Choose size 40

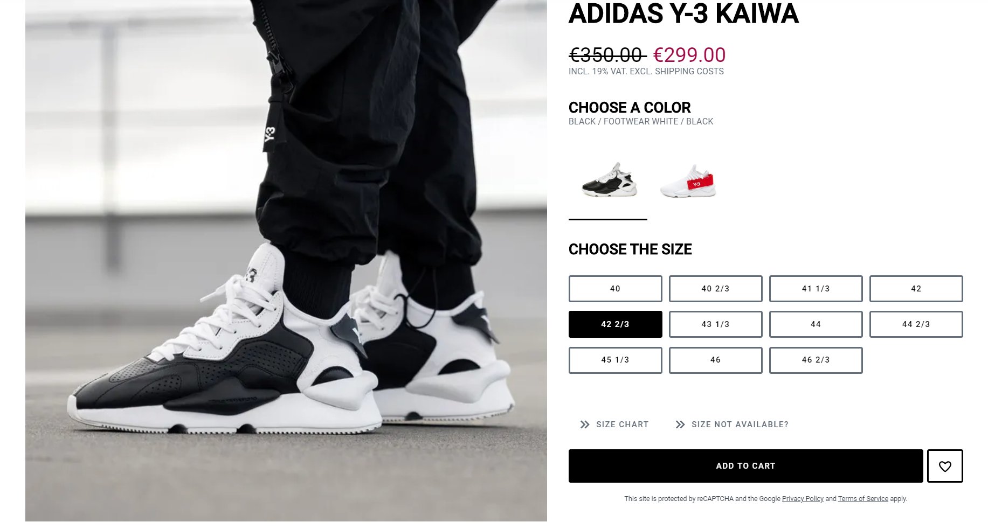(616, 289)
